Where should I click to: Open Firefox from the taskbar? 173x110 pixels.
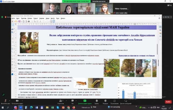(74, 107)
